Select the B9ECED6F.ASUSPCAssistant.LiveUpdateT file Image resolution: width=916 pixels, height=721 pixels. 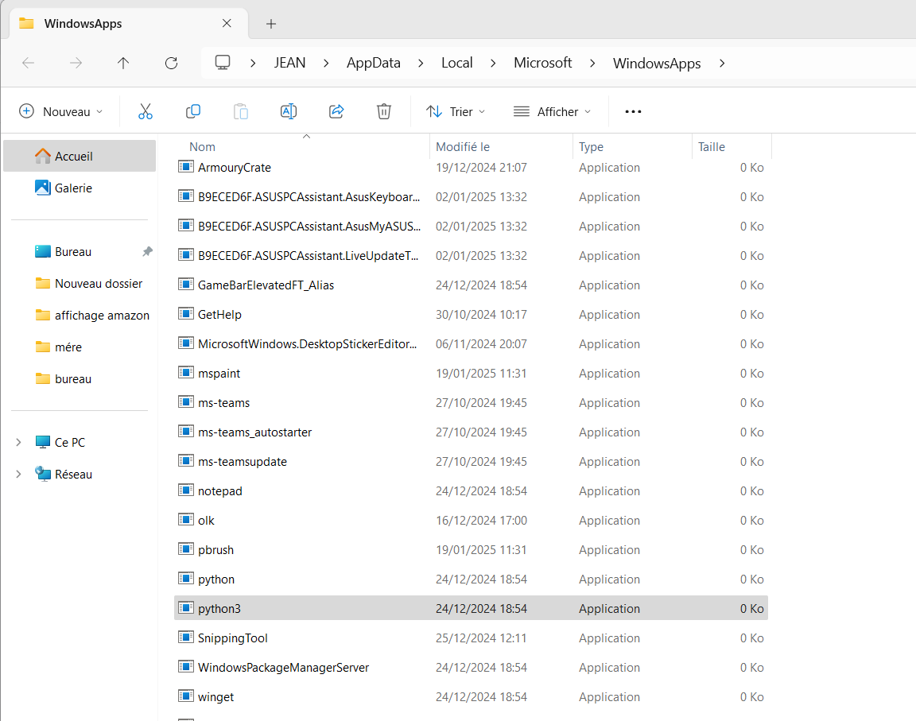click(309, 256)
